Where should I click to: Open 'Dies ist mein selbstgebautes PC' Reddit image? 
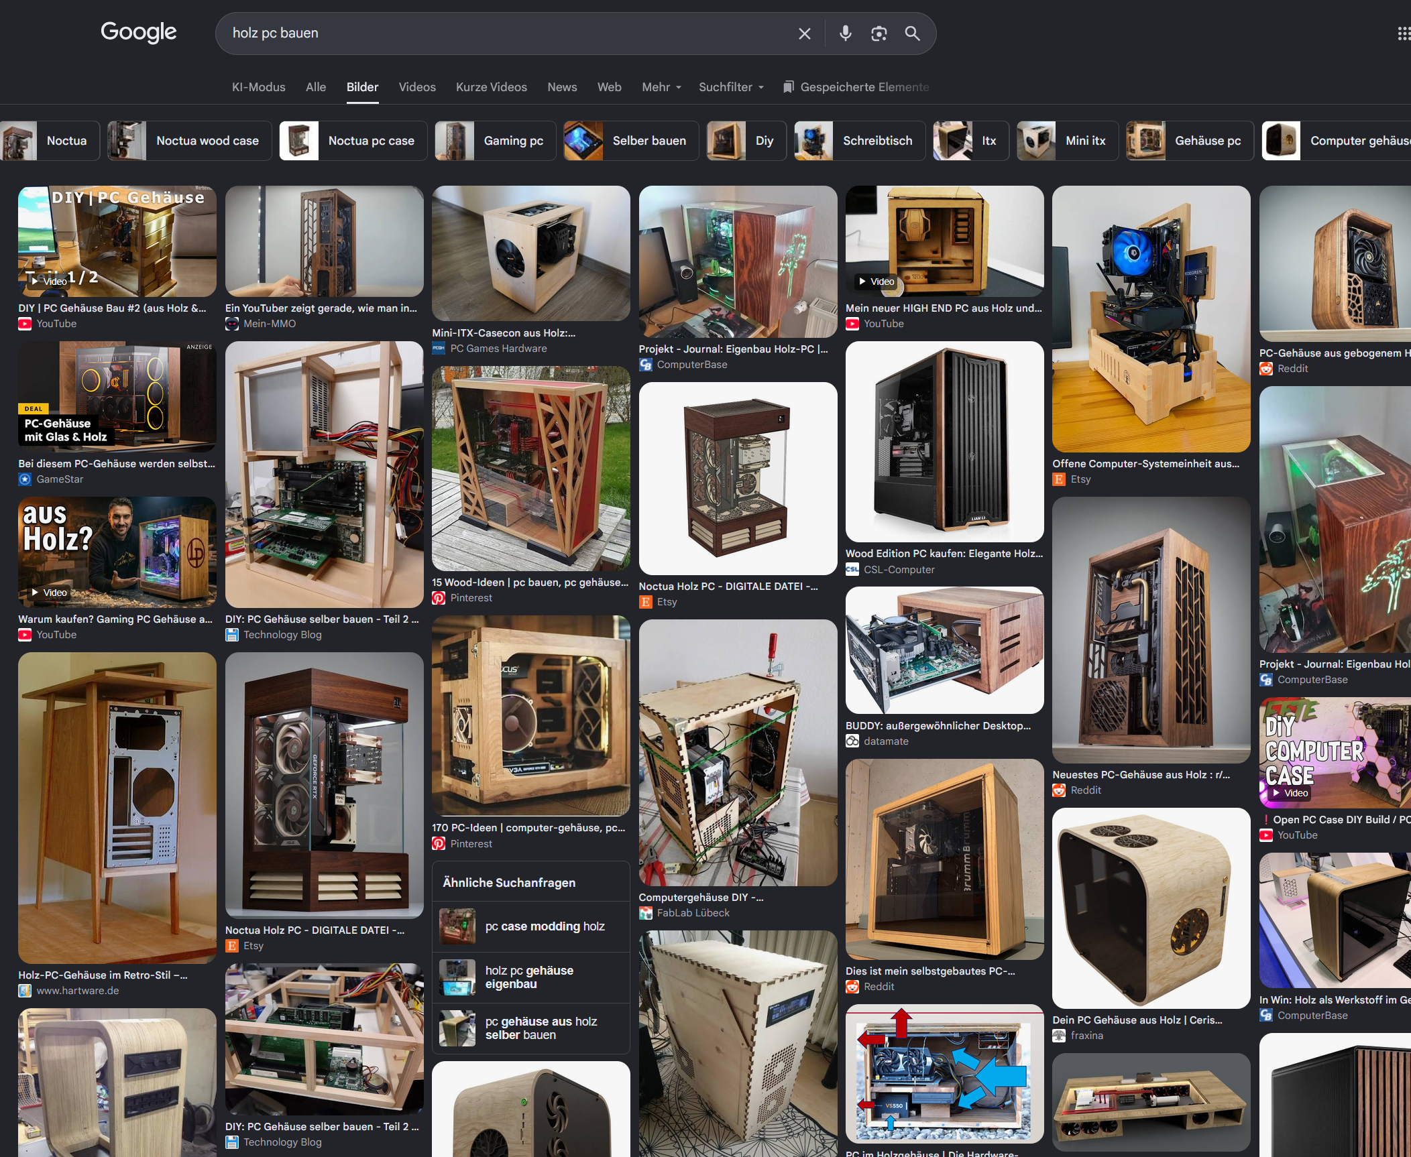[944, 859]
